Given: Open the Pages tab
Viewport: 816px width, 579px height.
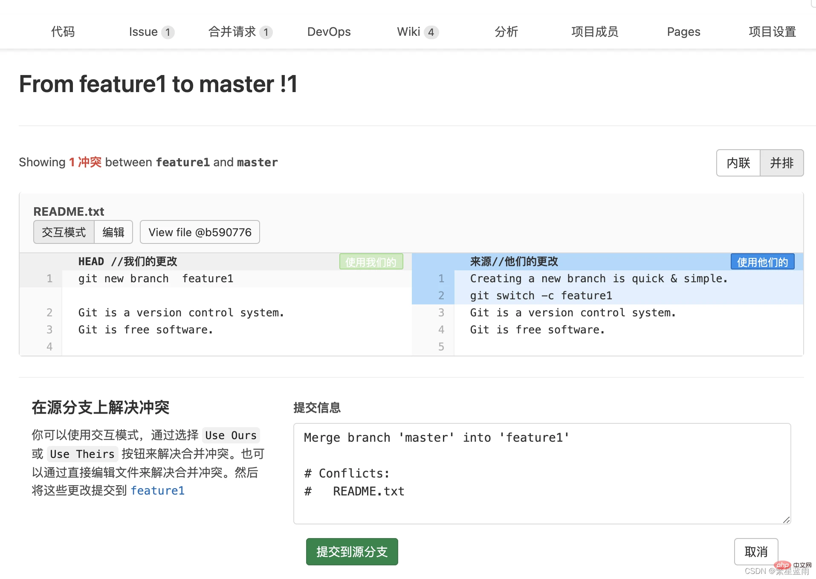Looking at the screenshot, I should coord(683,32).
